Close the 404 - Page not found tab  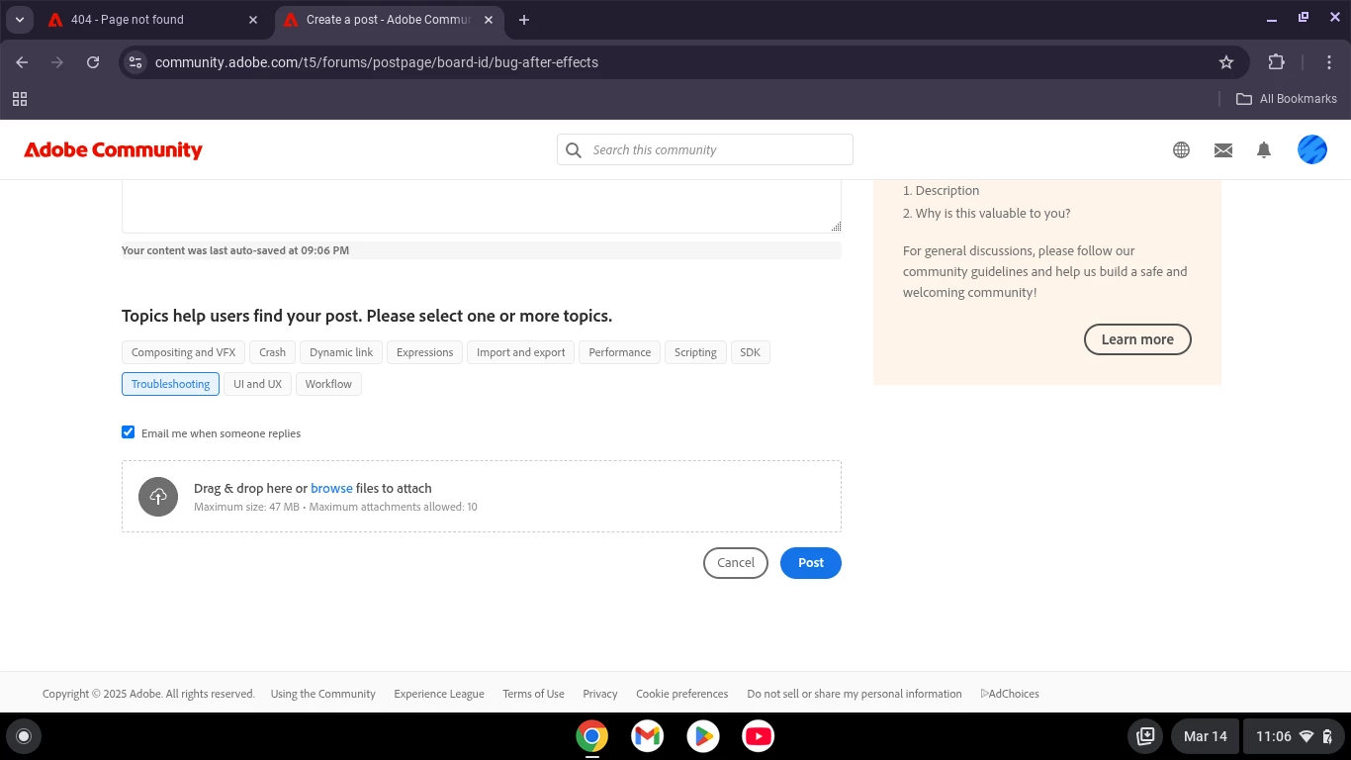253,20
